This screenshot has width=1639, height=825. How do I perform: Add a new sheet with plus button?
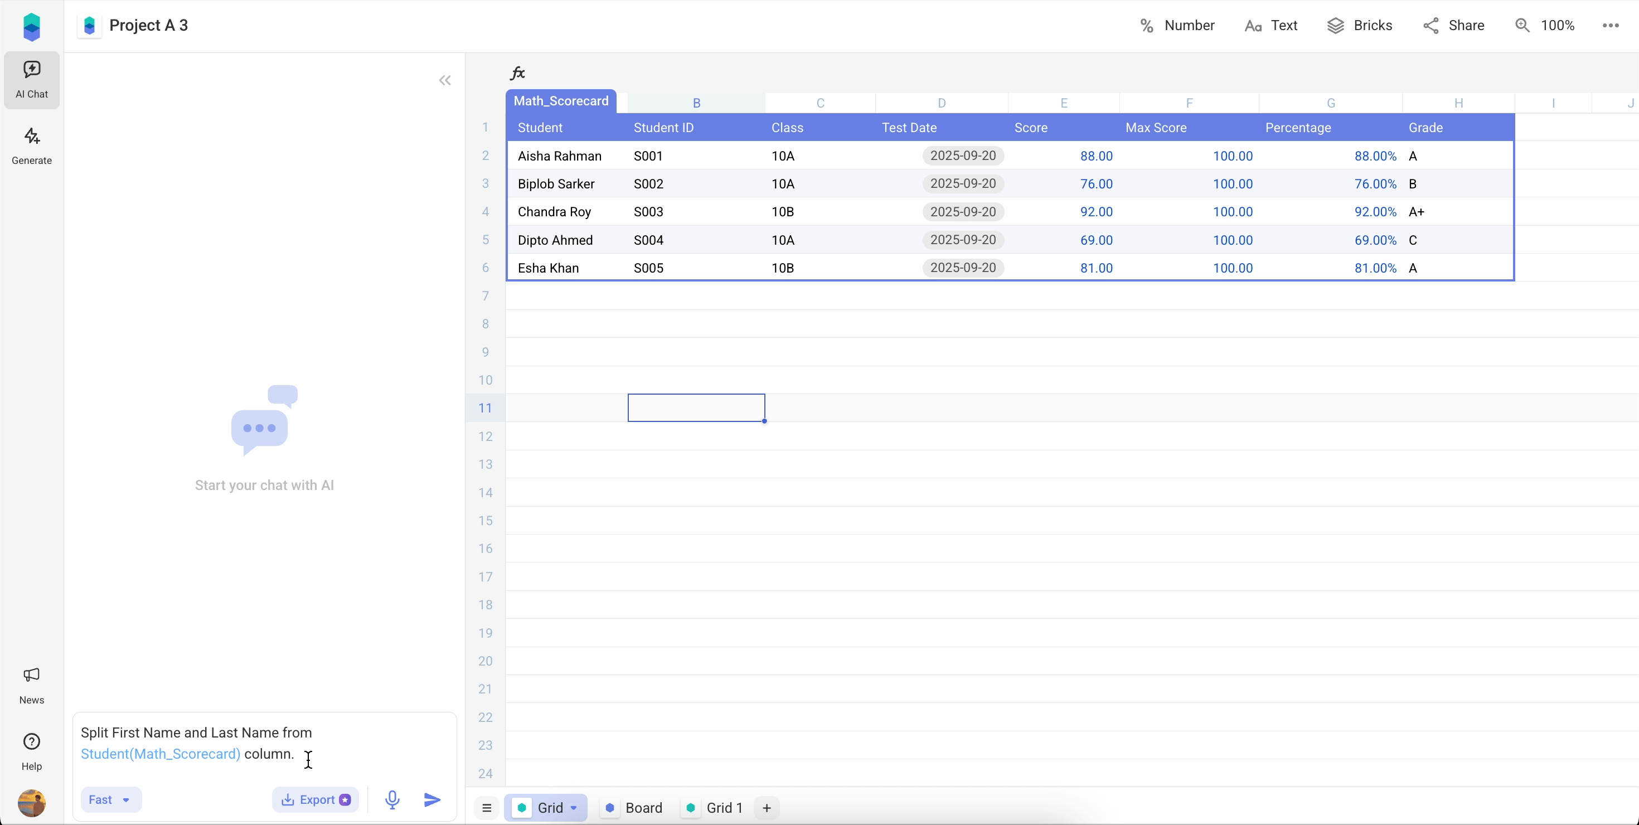[x=767, y=808]
